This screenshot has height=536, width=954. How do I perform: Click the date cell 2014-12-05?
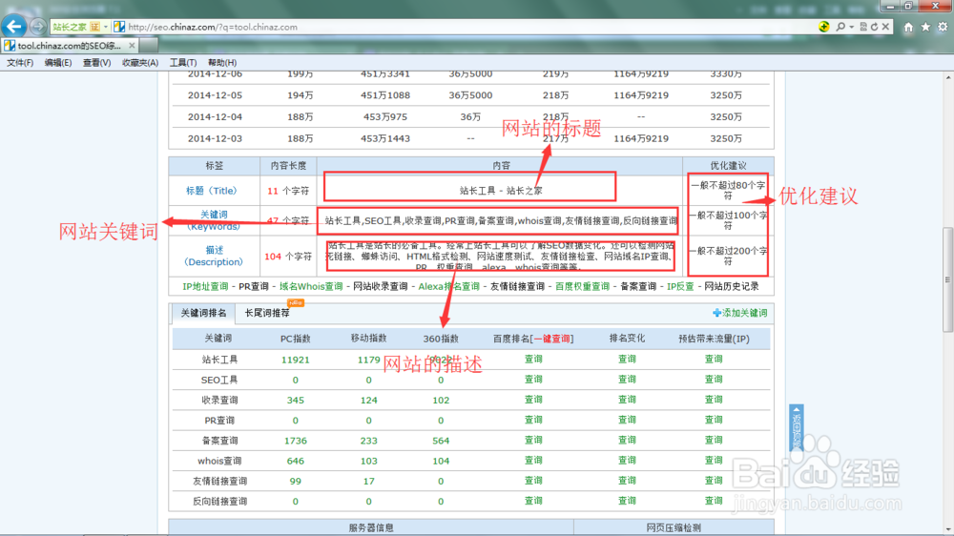(215, 95)
